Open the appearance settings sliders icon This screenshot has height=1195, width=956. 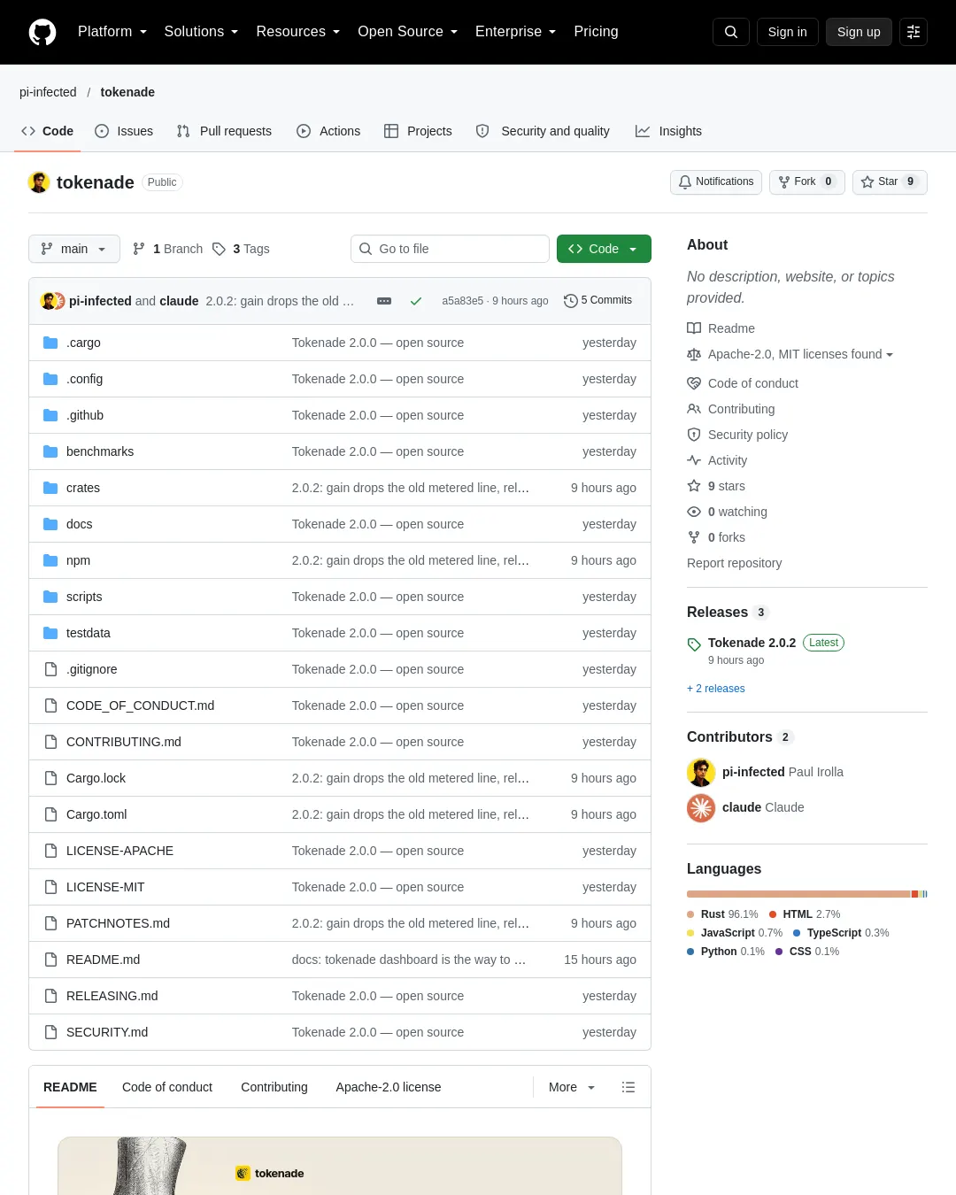[x=914, y=32]
